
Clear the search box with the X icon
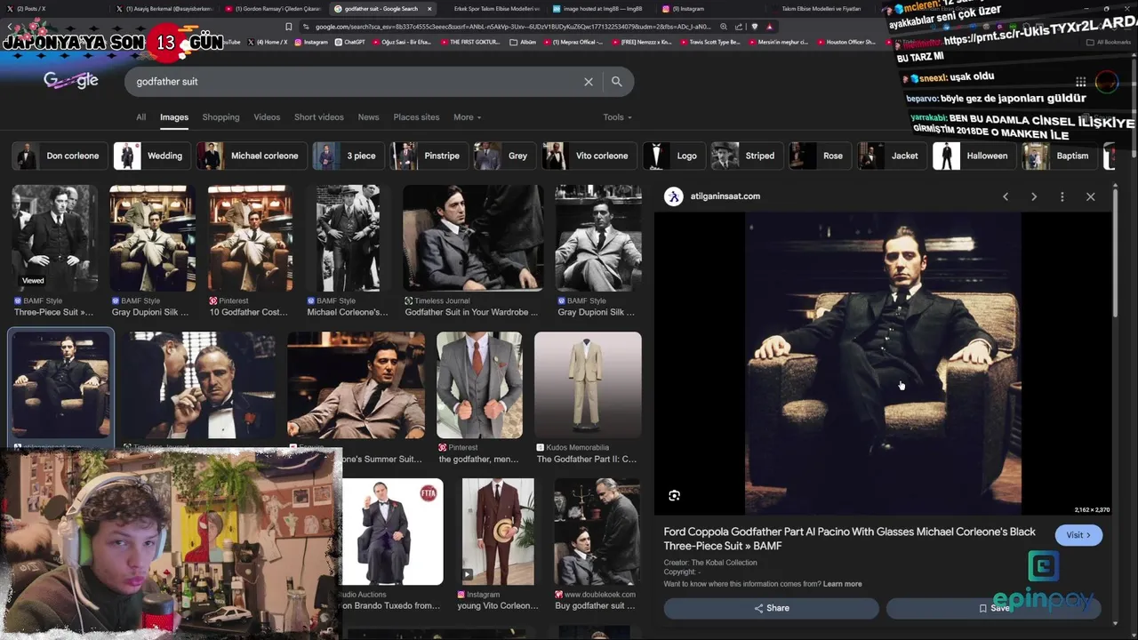[589, 82]
